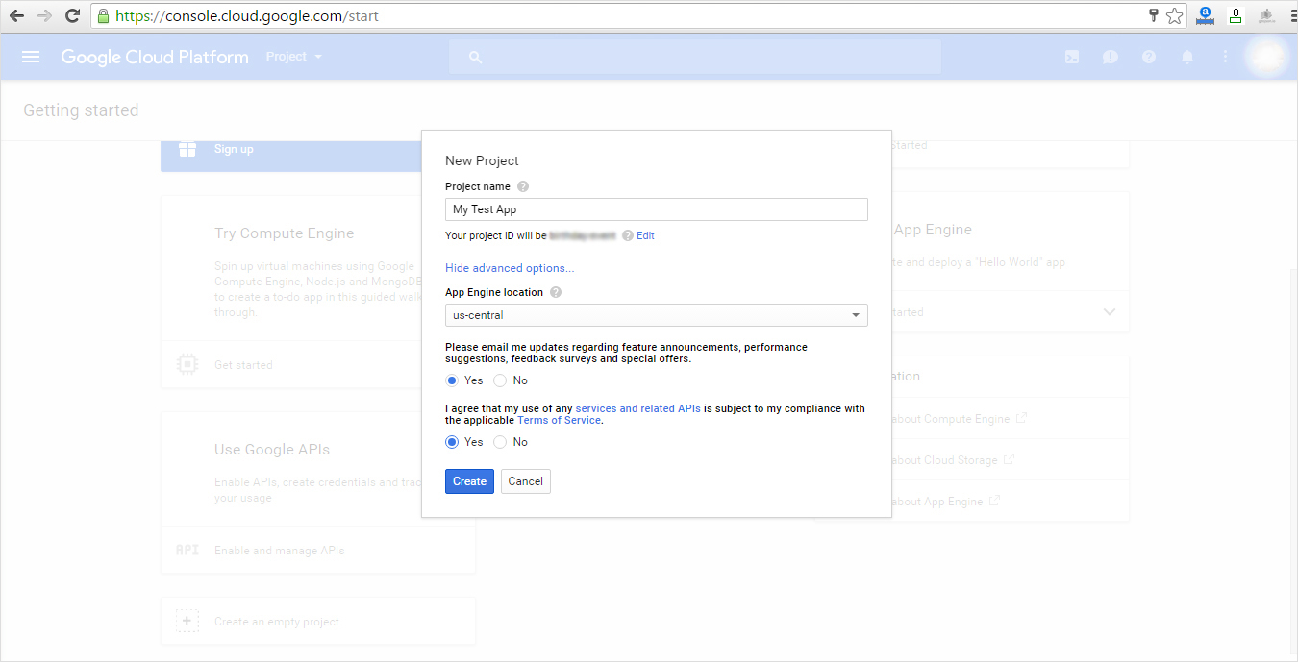Select Yes to agree to the Terms of Service
Image resolution: width=1298 pixels, height=662 pixels.
[x=452, y=442]
